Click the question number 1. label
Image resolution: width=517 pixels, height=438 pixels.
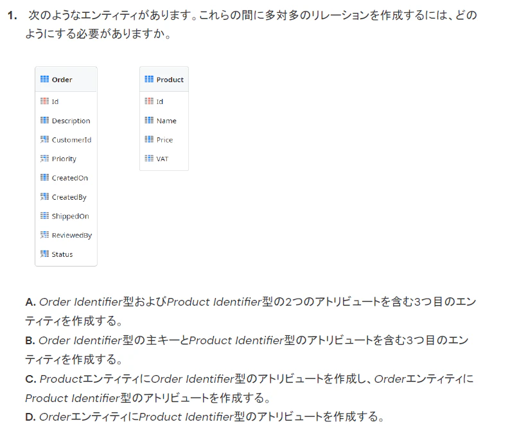tap(13, 15)
